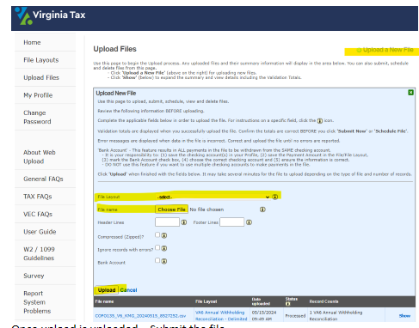The height and width of the screenshot is (328, 419).
Task: Click info icon in instructions paragraph
Action: pos(320,121)
